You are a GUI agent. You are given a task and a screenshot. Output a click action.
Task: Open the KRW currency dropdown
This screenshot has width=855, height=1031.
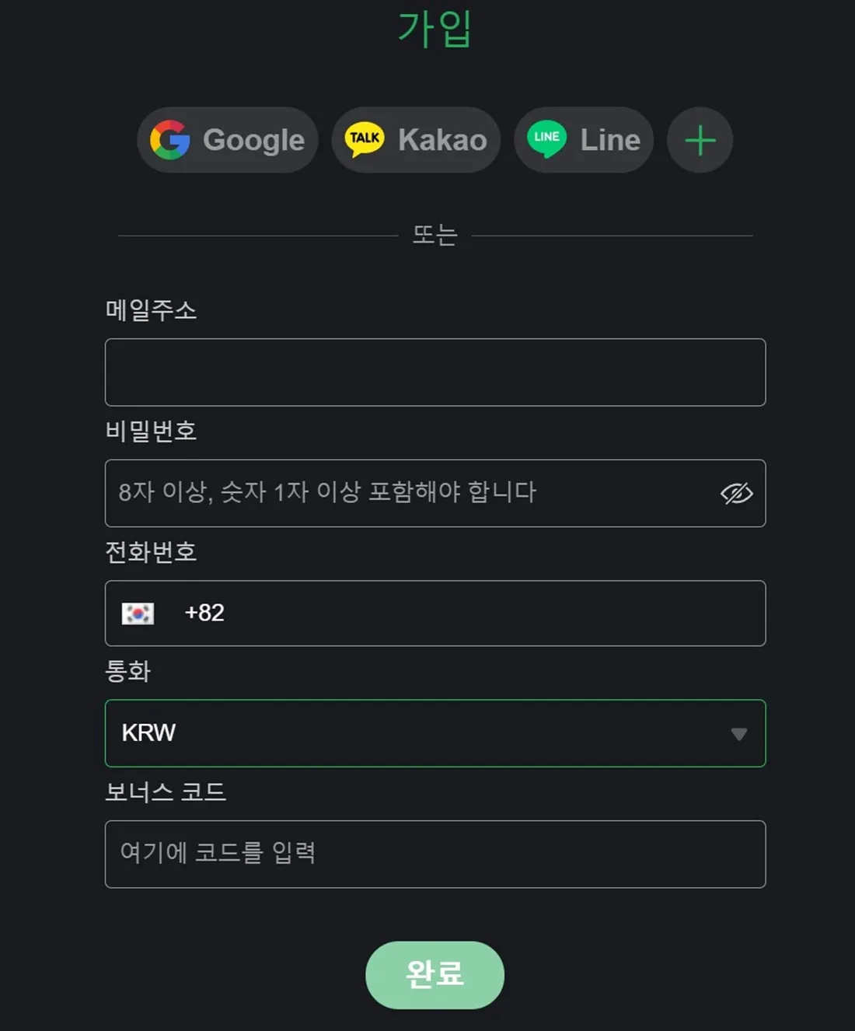[x=420, y=733]
